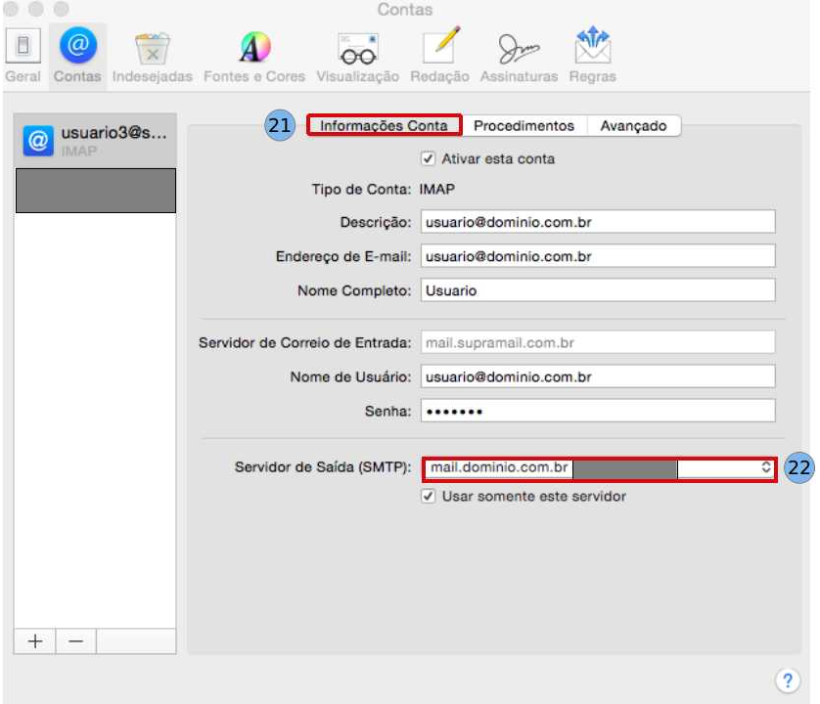Switch to the Visualização preferences
The width and height of the screenshot is (820, 704).
358,55
